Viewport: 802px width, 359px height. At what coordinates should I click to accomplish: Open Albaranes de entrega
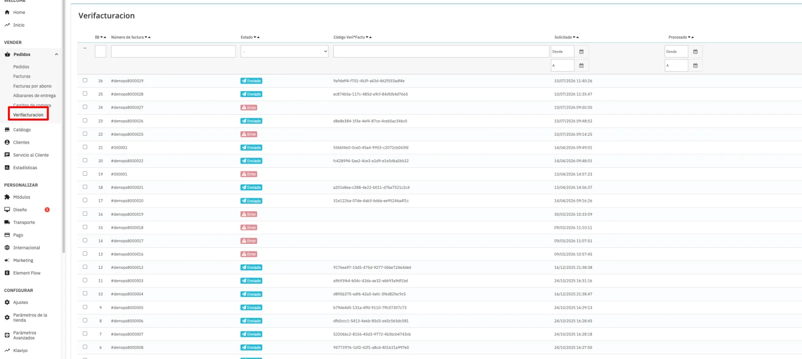tap(35, 96)
